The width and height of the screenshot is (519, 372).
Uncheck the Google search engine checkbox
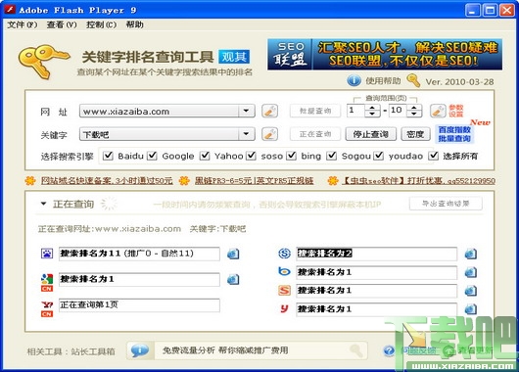tap(152, 156)
